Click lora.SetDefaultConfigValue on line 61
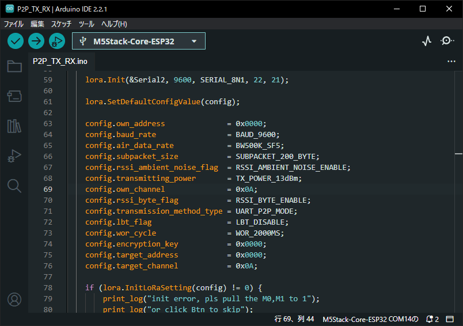Image resolution: width=463 pixels, height=326 pixels. tap(143, 101)
